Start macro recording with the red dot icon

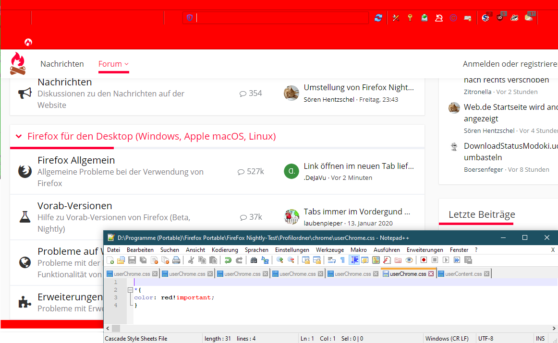click(424, 260)
